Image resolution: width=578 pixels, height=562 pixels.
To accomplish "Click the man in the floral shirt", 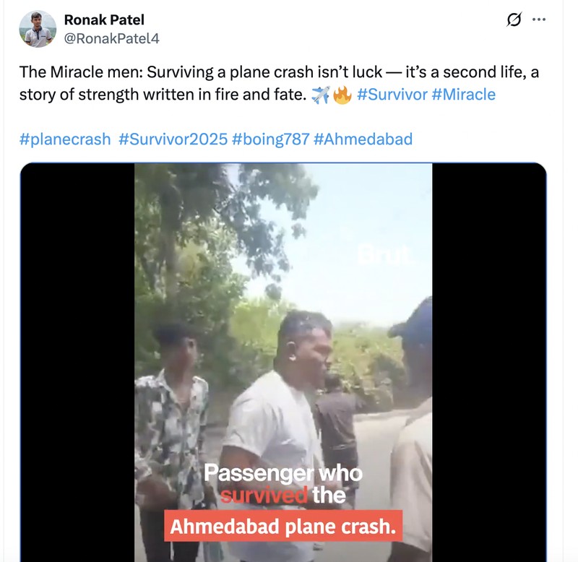I will 171,419.
